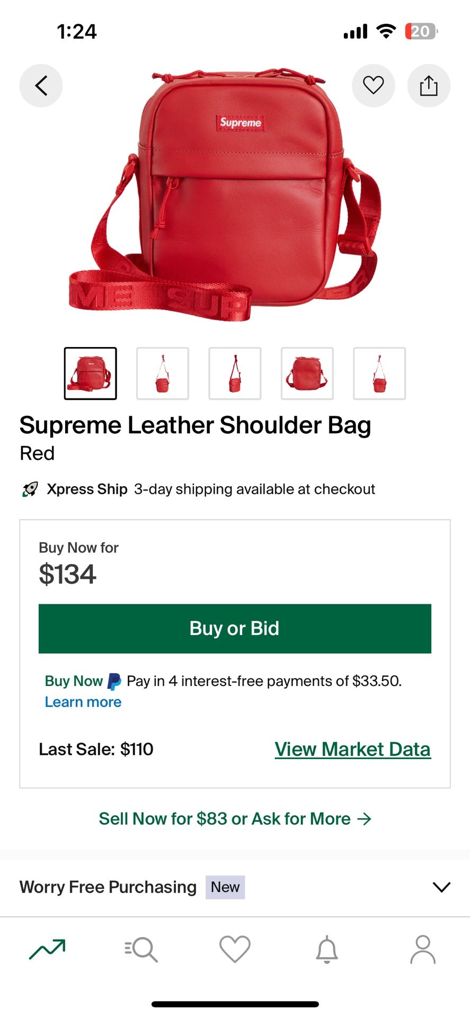This screenshot has height=1017, width=470.
Task: Tap Sell Now for $83 link
Action: pyautogui.click(x=235, y=819)
